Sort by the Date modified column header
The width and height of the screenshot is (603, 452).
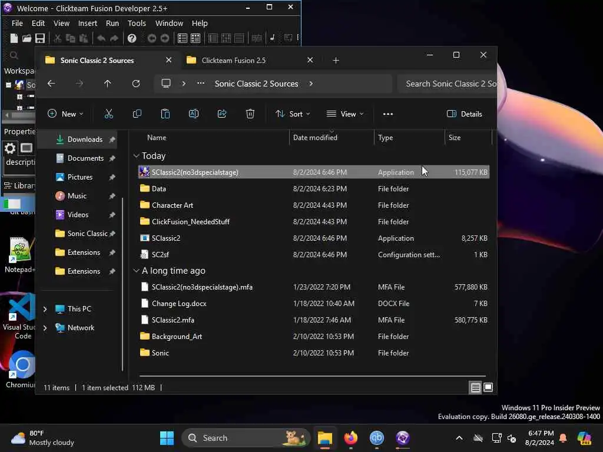(332, 138)
